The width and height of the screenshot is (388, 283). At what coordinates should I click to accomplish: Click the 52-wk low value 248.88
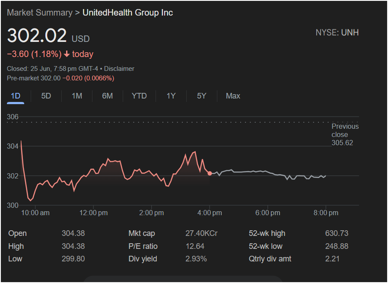[337, 246]
